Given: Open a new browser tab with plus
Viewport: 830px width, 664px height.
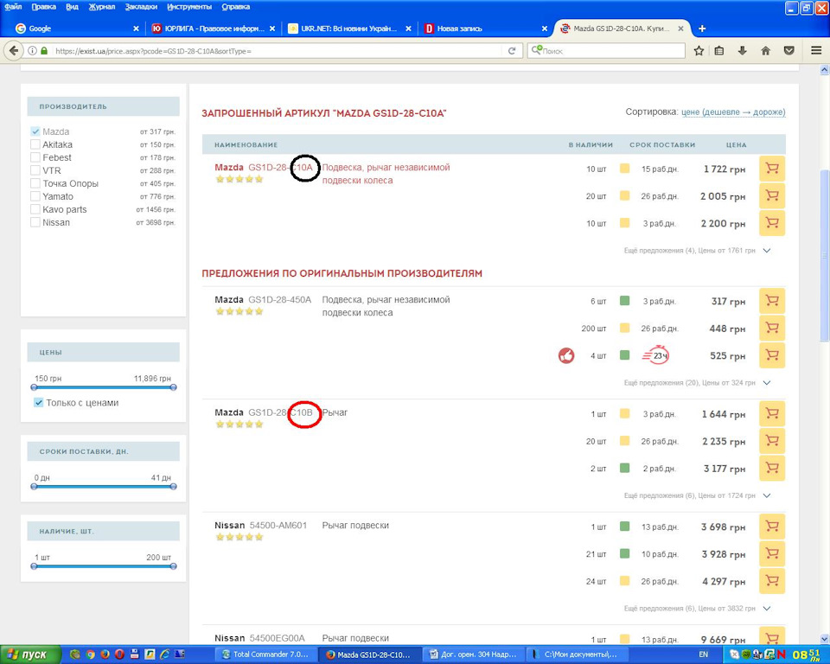Looking at the screenshot, I should pos(702,29).
